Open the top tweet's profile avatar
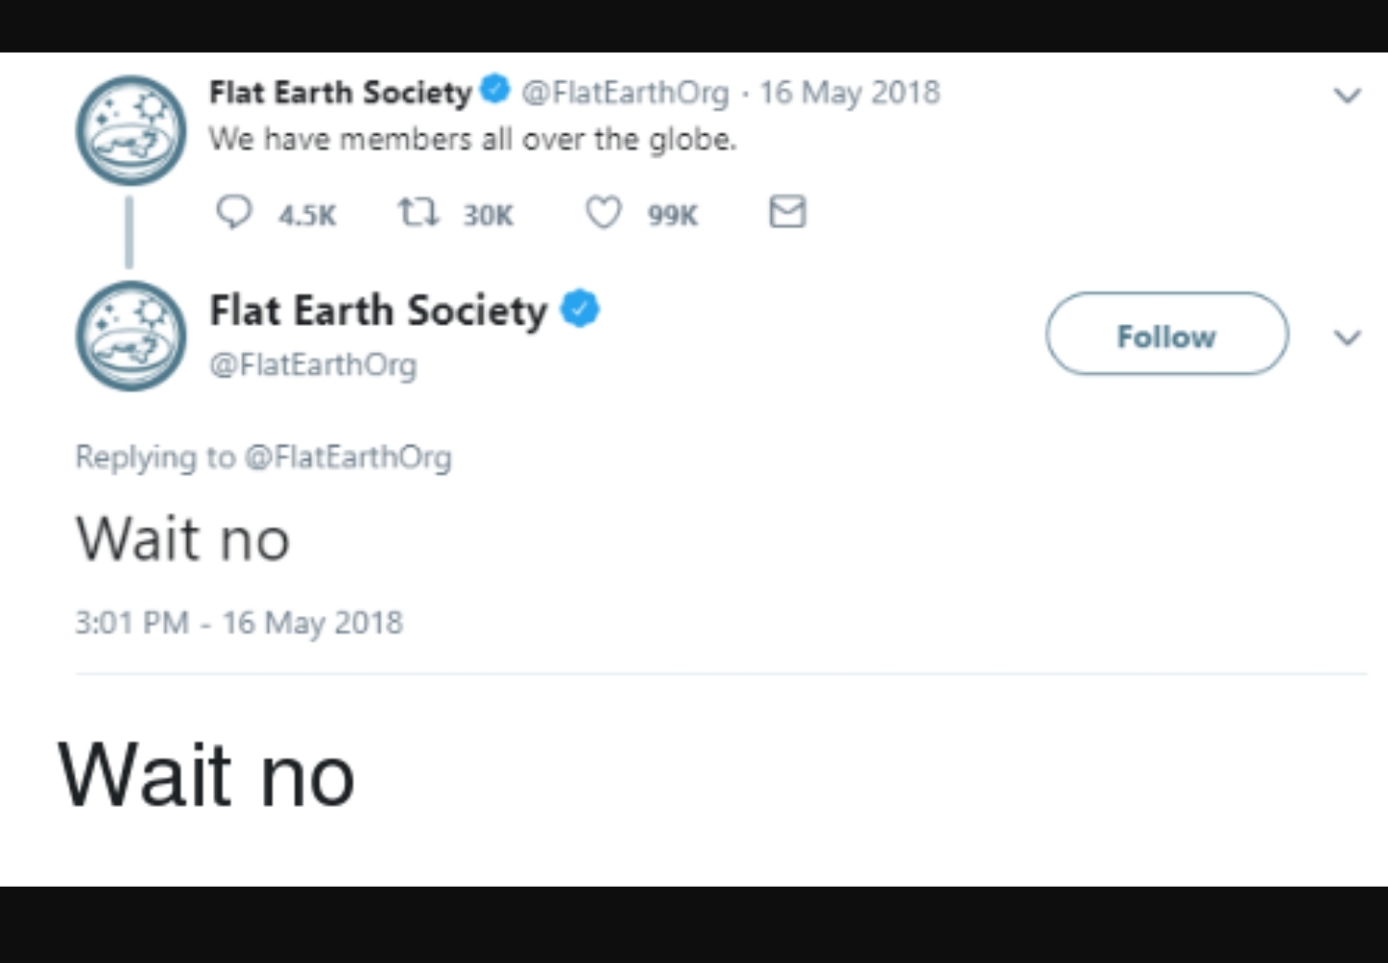The image size is (1388, 963). click(x=131, y=130)
